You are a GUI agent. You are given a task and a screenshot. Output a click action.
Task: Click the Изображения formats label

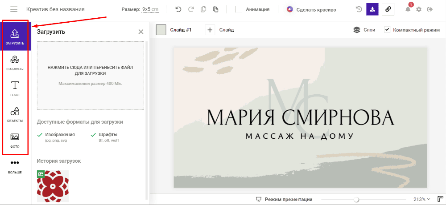click(60, 134)
